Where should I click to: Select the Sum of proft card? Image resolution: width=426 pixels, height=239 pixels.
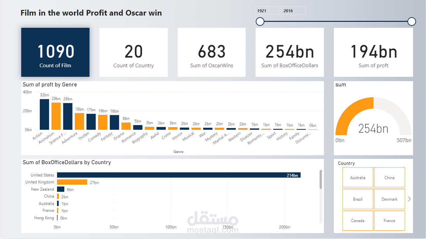tap(373, 52)
